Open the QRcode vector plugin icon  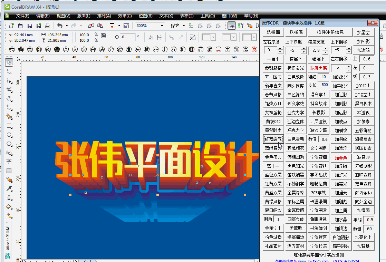click(8, 256)
